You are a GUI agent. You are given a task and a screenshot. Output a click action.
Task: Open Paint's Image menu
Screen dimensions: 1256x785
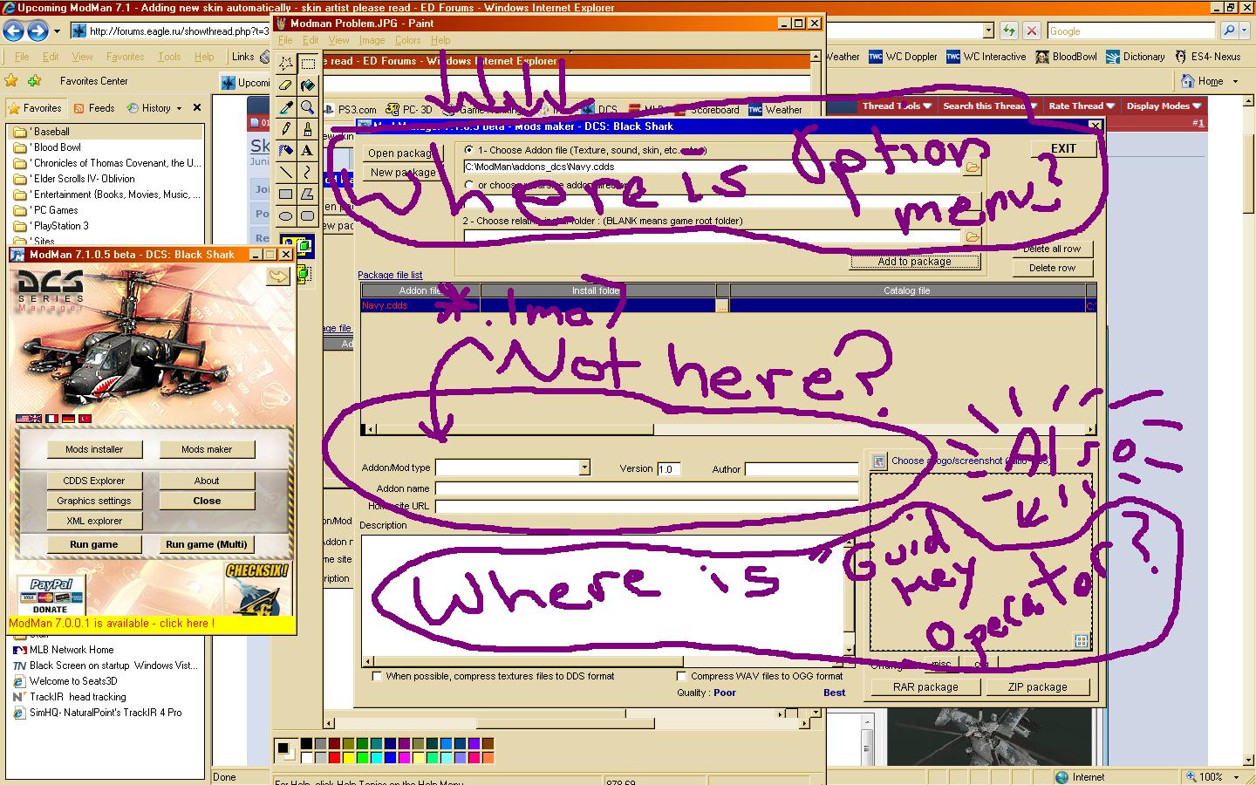coord(372,40)
